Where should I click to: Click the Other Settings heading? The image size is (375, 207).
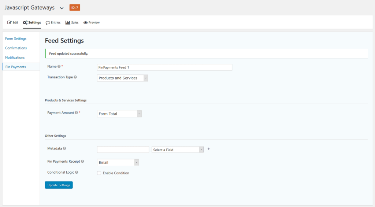tap(56, 136)
